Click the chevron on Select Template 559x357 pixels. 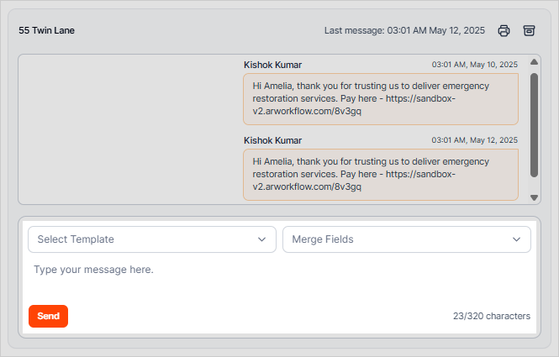click(x=261, y=239)
